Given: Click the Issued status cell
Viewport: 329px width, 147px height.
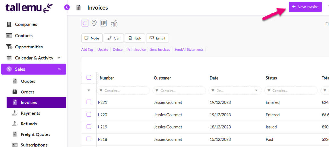Looking at the screenshot, I should [271, 127].
